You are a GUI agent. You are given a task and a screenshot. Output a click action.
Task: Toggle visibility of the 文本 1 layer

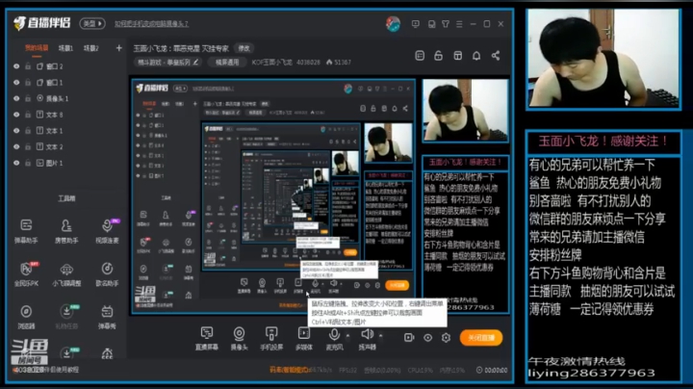click(16, 130)
